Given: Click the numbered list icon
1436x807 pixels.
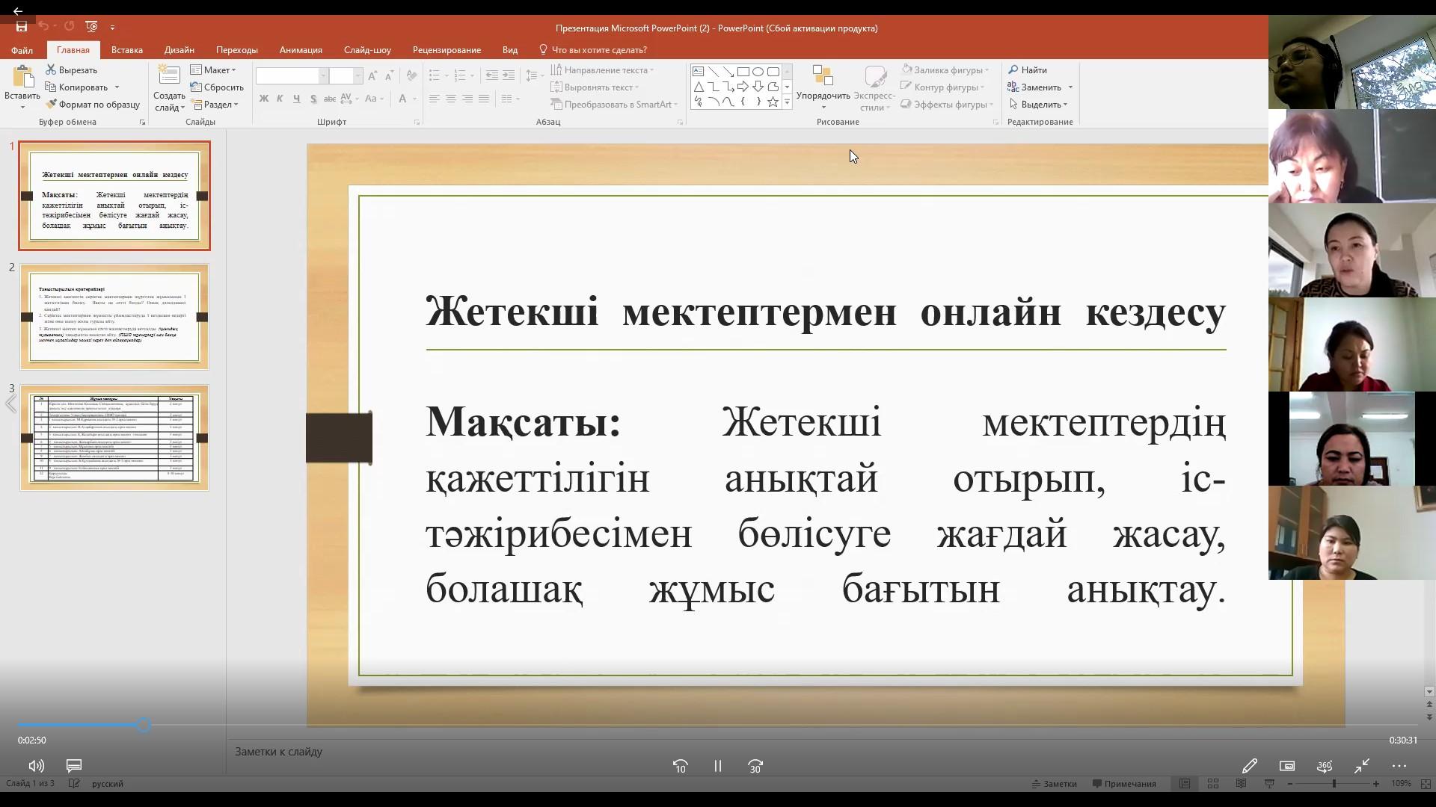Looking at the screenshot, I should [460, 76].
